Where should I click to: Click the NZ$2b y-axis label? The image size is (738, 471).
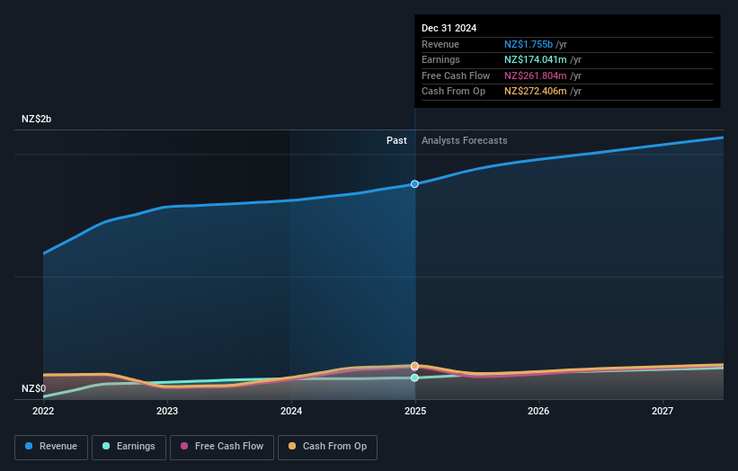(36, 119)
